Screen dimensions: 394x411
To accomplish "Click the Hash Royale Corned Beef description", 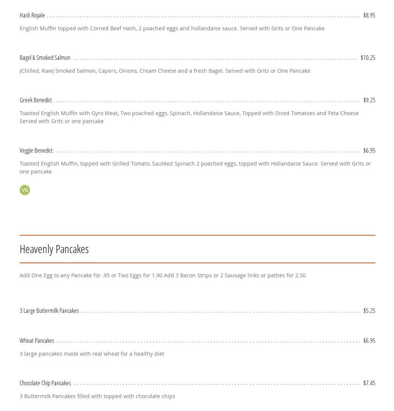I will (x=172, y=28).
